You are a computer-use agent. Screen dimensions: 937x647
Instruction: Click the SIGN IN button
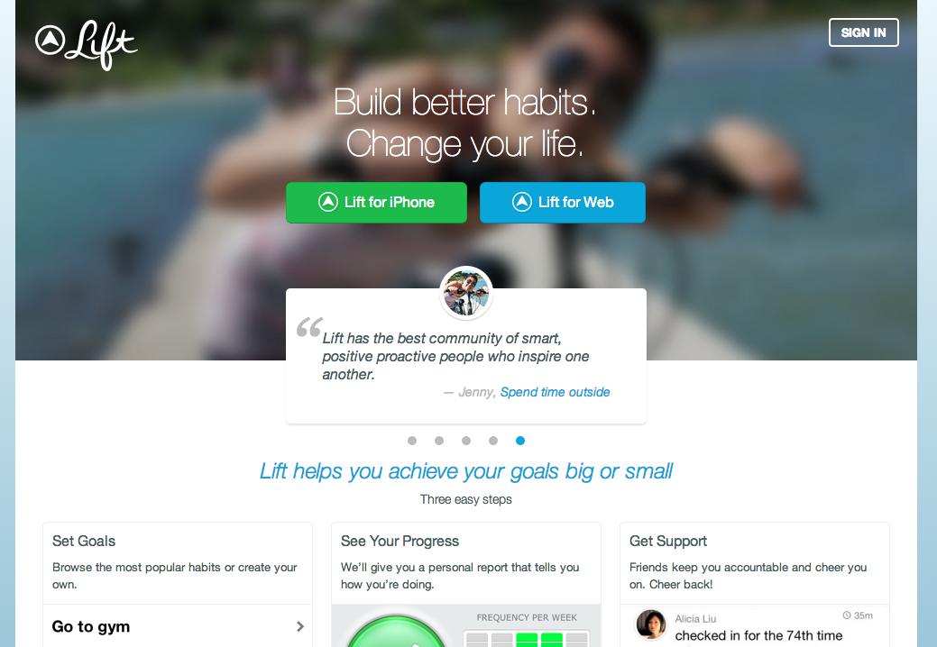point(863,32)
